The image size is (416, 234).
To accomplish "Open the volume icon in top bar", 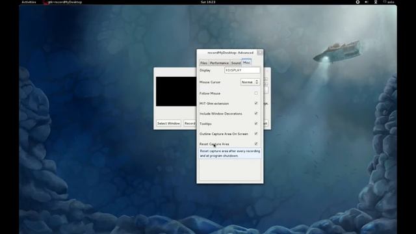I will (367, 2).
